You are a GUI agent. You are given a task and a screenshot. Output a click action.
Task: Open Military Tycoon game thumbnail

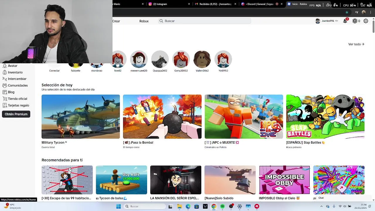coord(81,117)
